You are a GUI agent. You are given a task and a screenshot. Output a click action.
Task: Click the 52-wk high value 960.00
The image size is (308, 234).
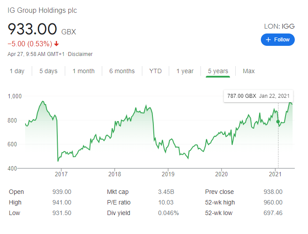273,202
